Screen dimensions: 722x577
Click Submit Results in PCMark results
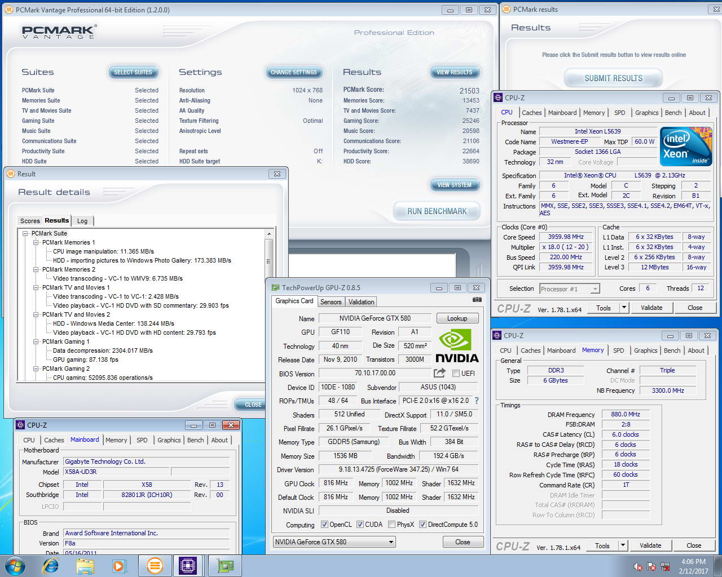pyautogui.click(x=614, y=78)
